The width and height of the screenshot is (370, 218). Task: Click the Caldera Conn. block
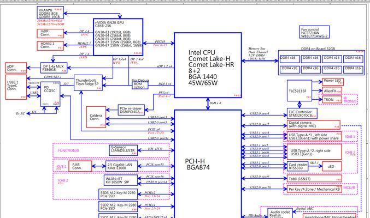[96, 117]
